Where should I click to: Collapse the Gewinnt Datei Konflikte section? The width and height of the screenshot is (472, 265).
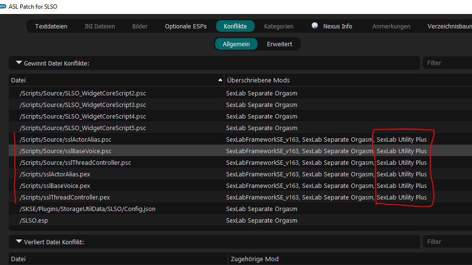click(x=19, y=63)
